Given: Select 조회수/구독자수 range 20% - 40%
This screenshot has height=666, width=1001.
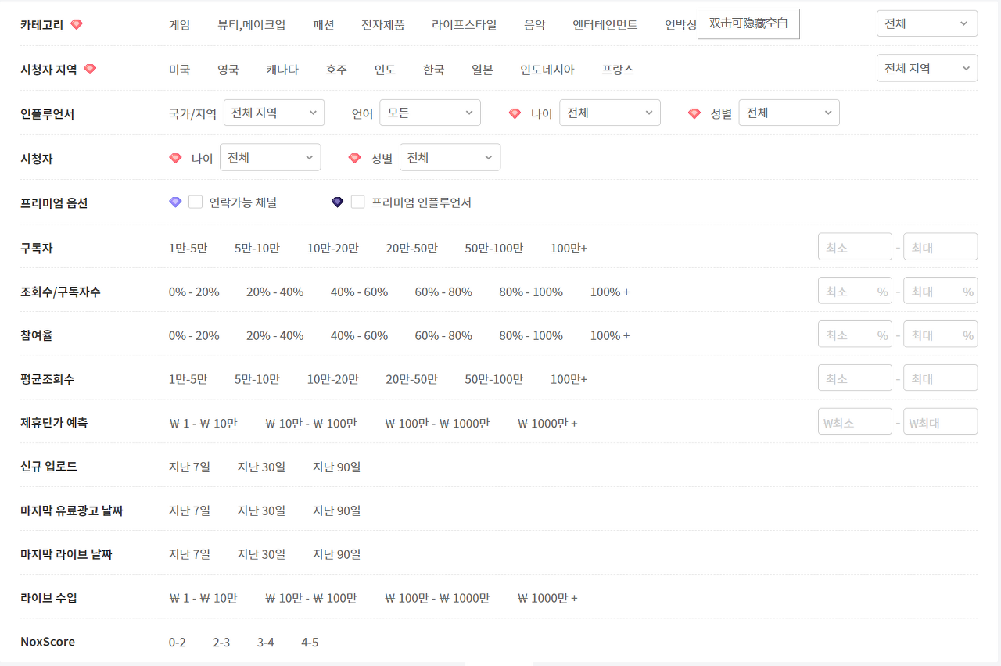Looking at the screenshot, I should [274, 292].
